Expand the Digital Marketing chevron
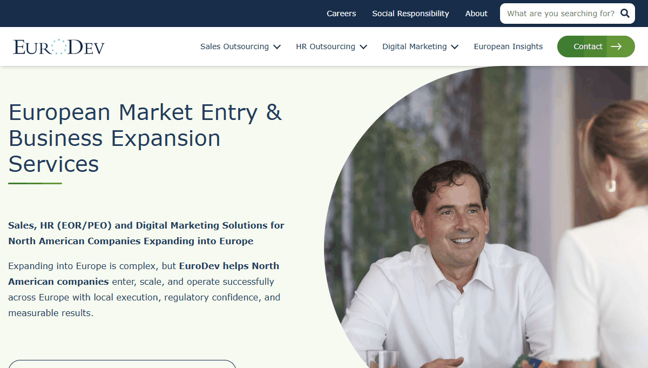The image size is (648, 368). (x=455, y=47)
